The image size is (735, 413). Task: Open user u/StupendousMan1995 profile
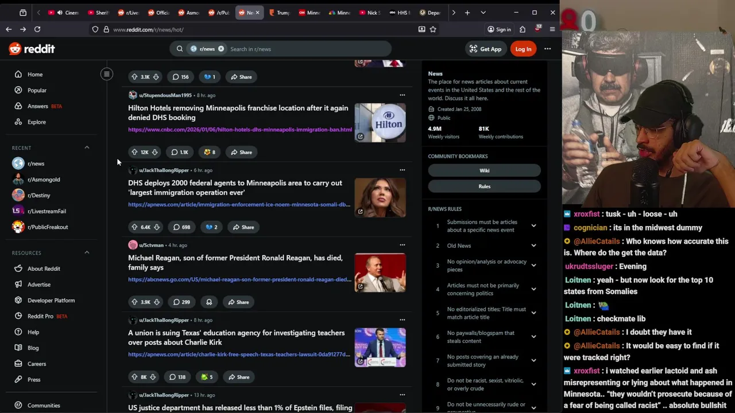tap(165, 95)
